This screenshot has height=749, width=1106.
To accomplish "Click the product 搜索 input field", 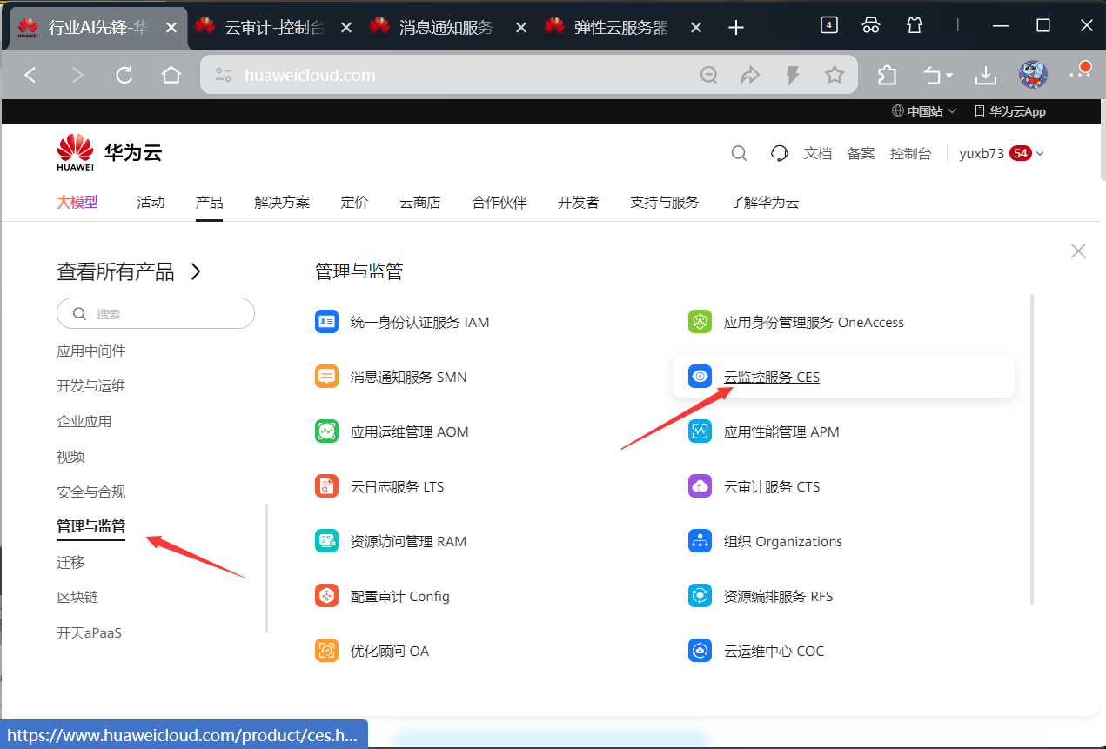I will tap(156, 313).
